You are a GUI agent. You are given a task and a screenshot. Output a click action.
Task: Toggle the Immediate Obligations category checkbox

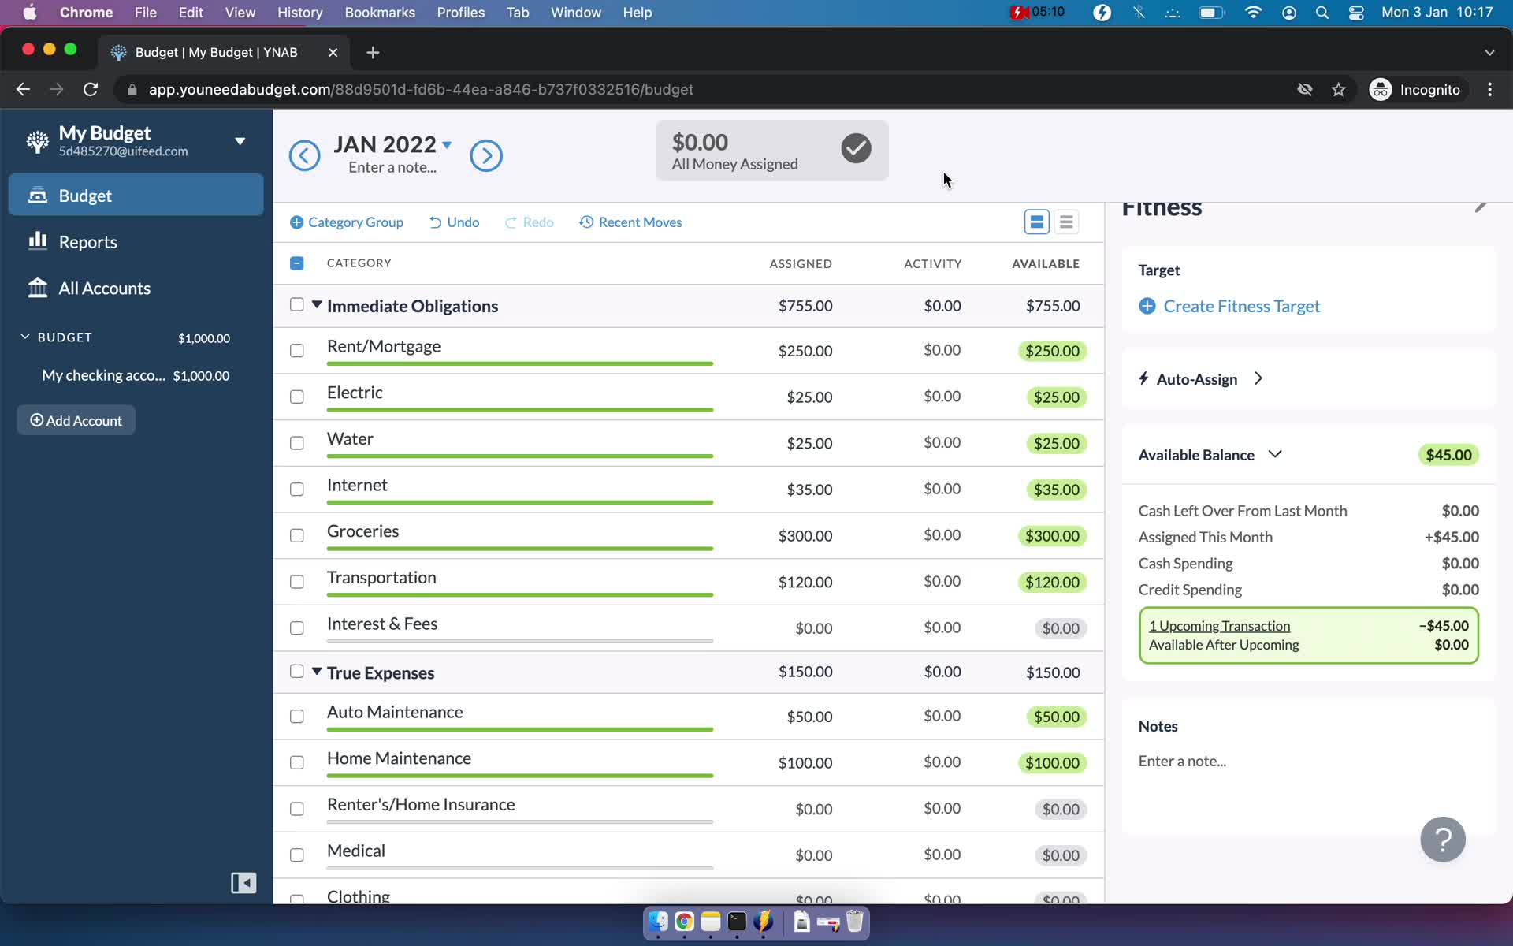[x=296, y=304]
